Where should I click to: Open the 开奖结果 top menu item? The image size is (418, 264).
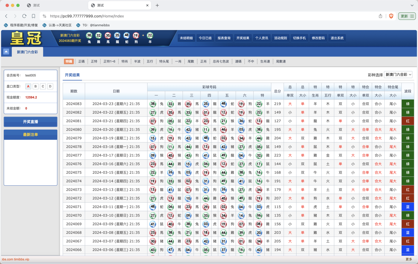click(243, 38)
